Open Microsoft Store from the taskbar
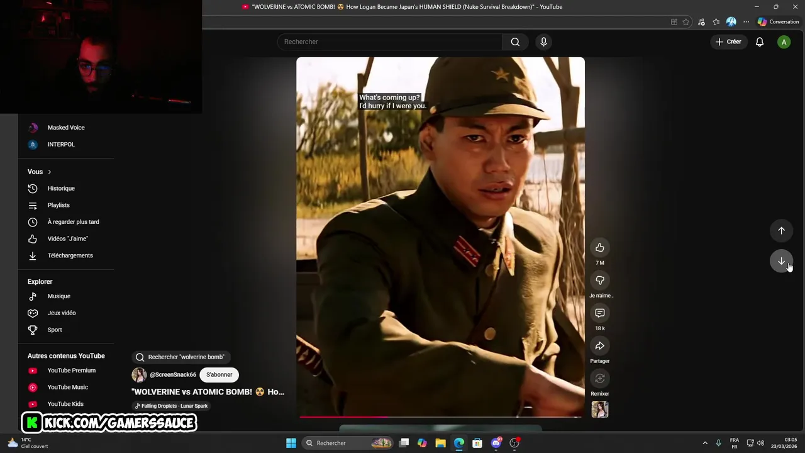Viewport: 805px width, 453px height. click(477, 443)
